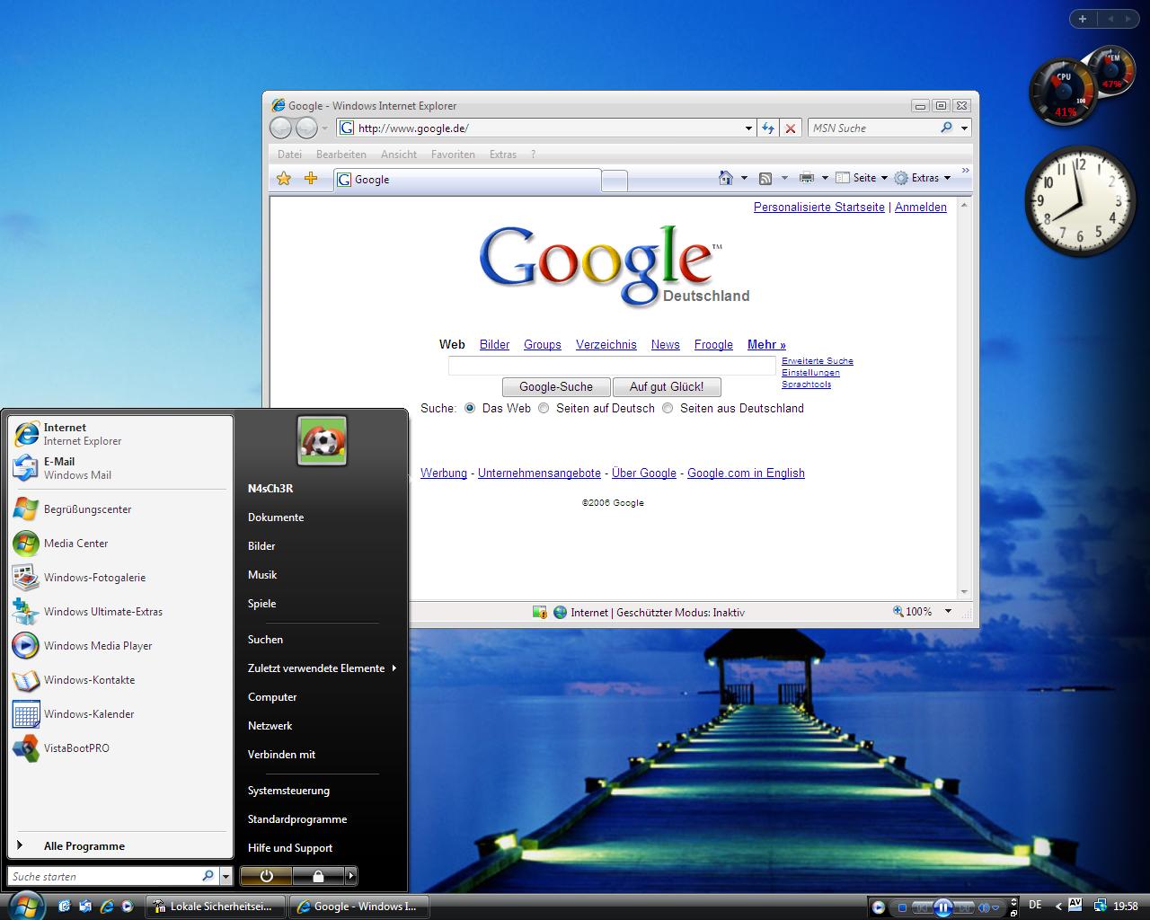
Task: Open the Anmelden link
Action: click(921, 207)
